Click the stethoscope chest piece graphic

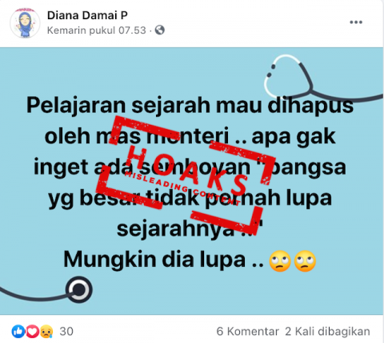(79, 289)
